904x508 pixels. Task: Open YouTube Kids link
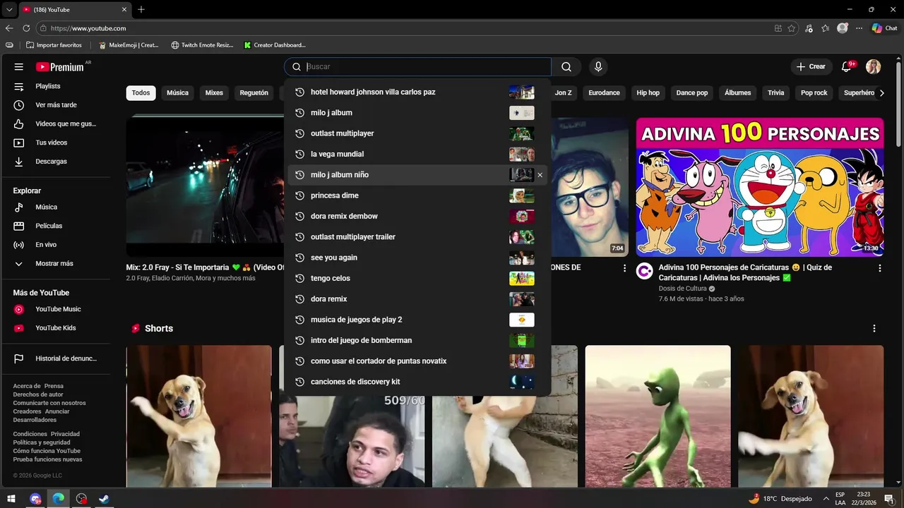[55, 328]
